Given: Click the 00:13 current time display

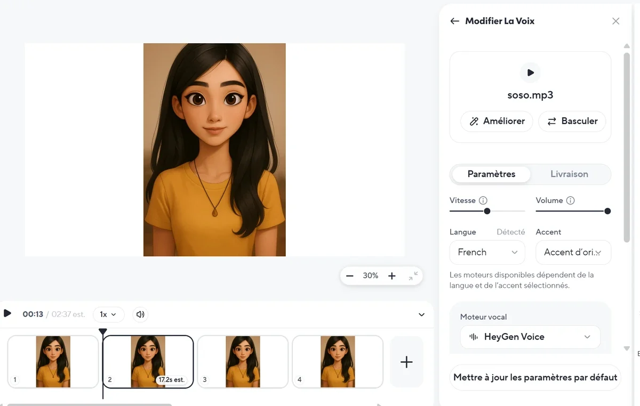Looking at the screenshot, I should (x=33, y=314).
